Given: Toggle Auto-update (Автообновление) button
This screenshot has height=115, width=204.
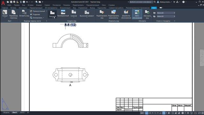Looking at the screenshot, I should coord(137,14).
